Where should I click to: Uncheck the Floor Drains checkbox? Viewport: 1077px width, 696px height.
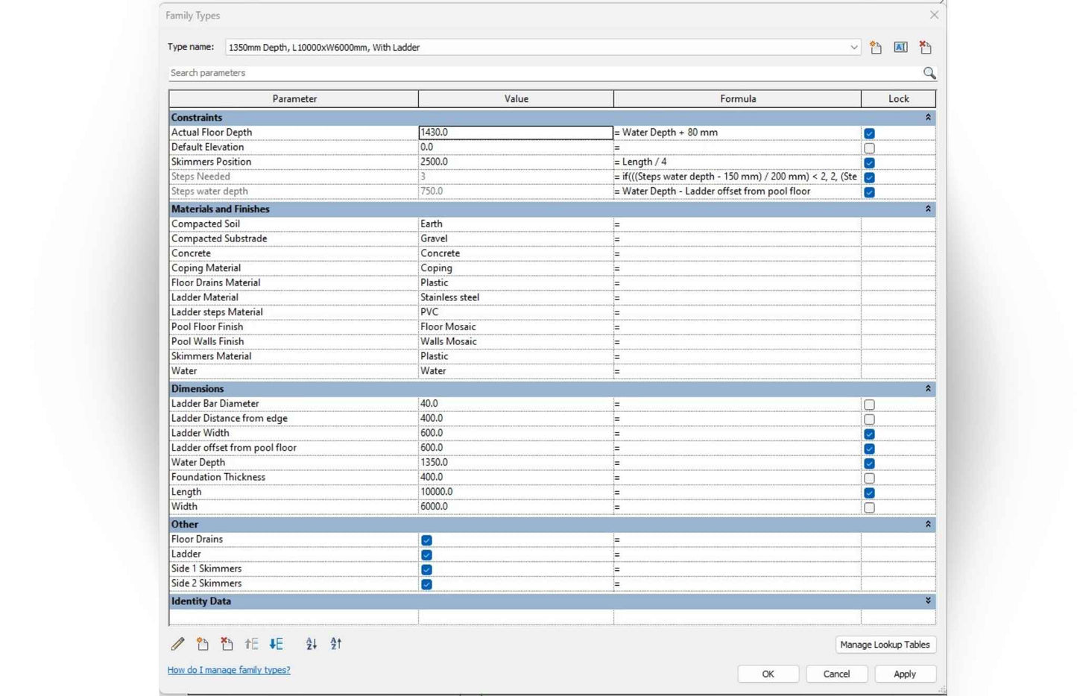426,540
